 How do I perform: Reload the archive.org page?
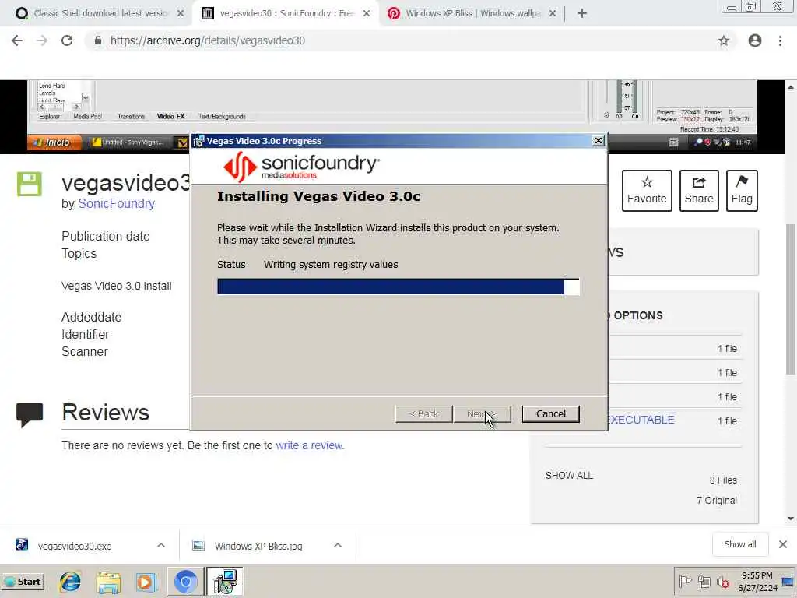pos(67,40)
